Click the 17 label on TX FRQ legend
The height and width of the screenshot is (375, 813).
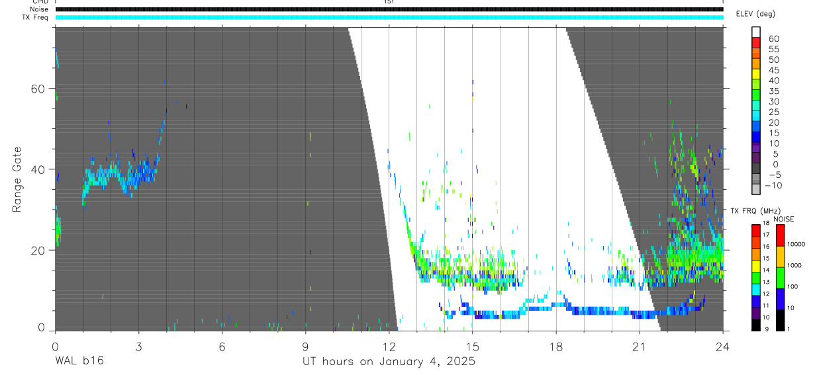click(767, 235)
